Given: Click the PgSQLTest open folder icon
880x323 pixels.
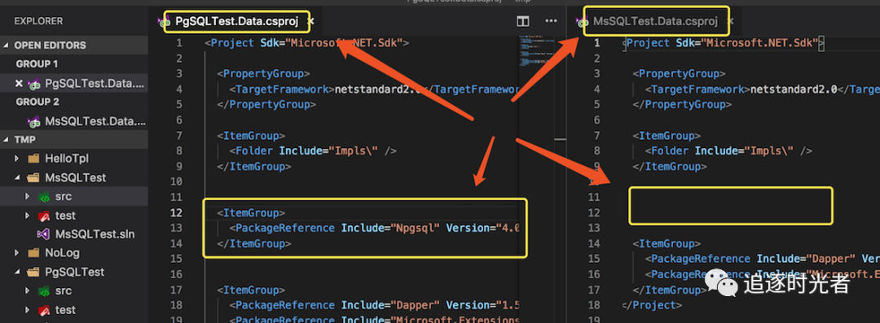Looking at the screenshot, I should tap(33, 273).
